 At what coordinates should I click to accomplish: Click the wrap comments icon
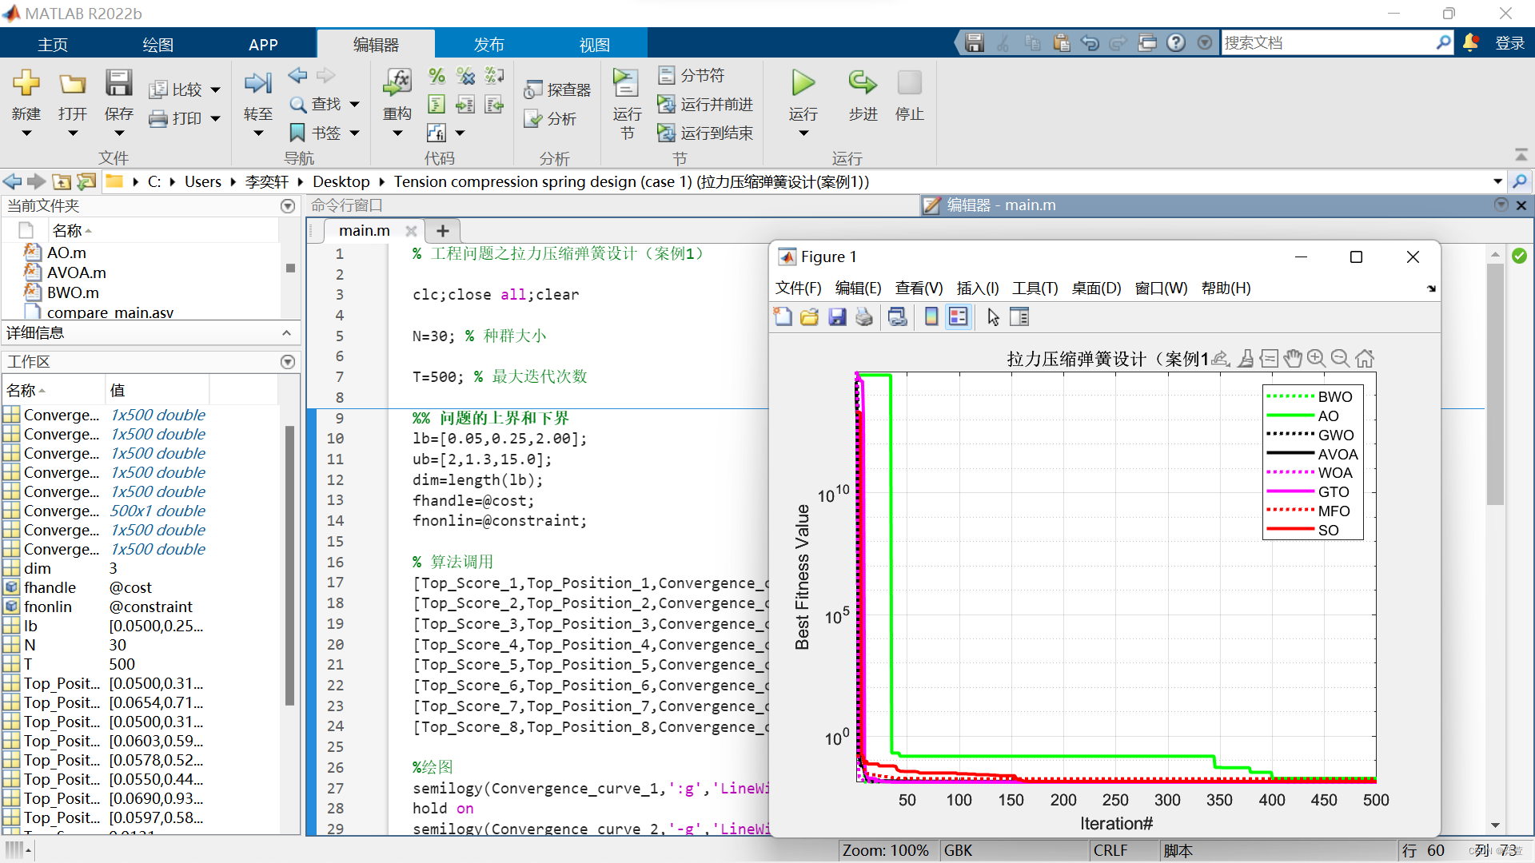494,76
